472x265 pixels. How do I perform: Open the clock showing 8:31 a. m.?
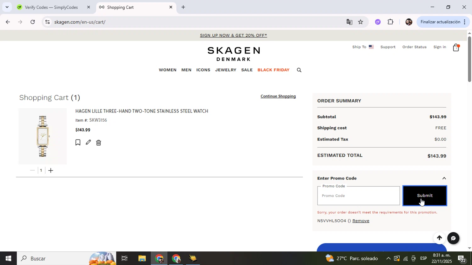coord(442,258)
